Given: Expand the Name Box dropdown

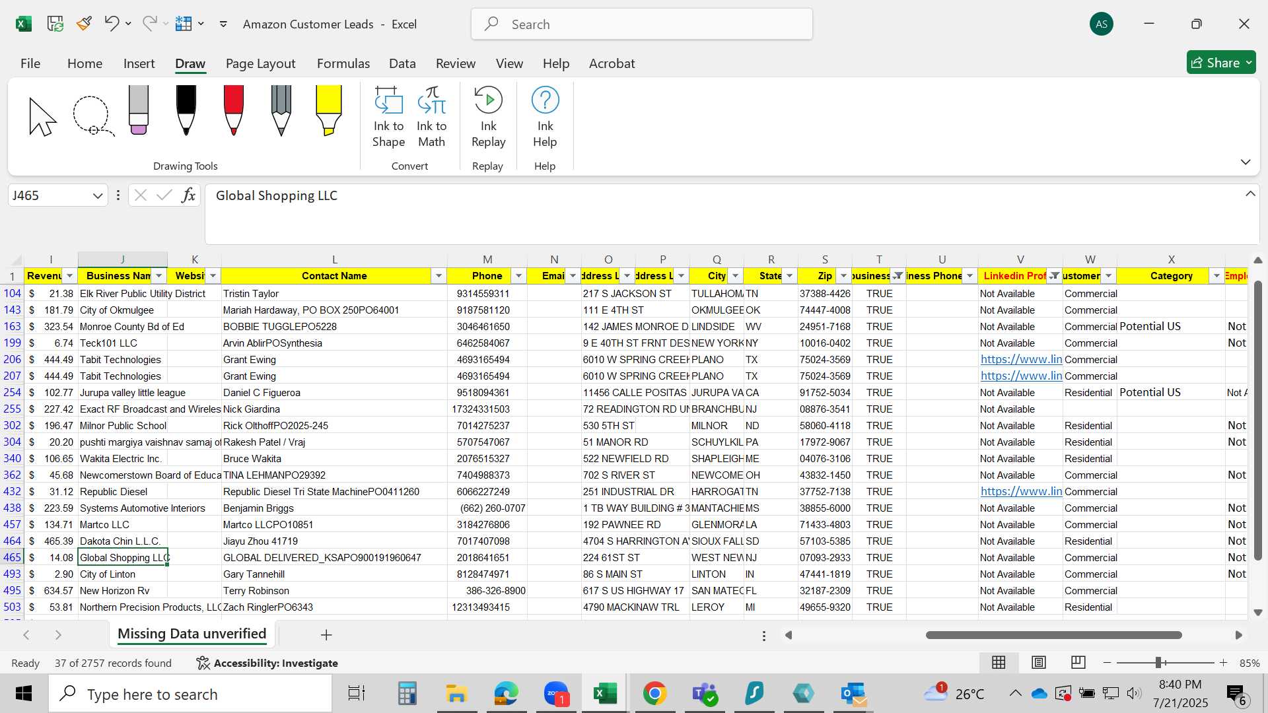Looking at the screenshot, I should [x=98, y=195].
